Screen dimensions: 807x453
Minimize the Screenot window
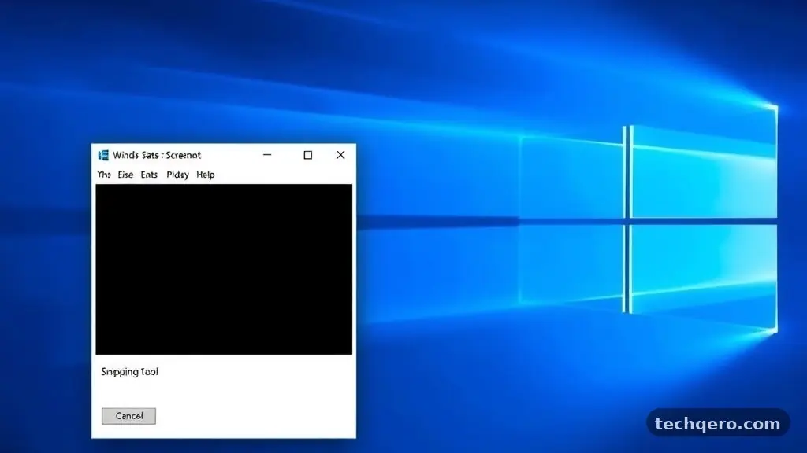click(x=267, y=155)
